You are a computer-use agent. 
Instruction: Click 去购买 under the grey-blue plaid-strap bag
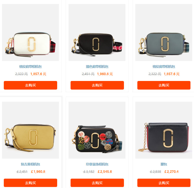click(164, 85)
